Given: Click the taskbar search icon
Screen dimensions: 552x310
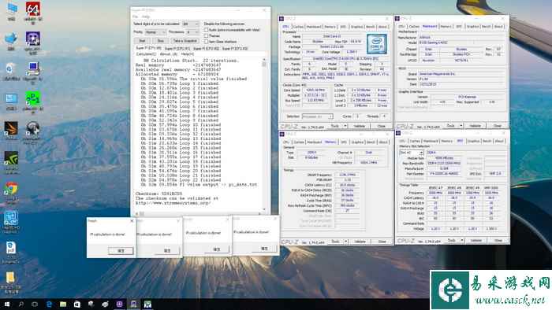Looking at the screenshot, I should point(21,304).
